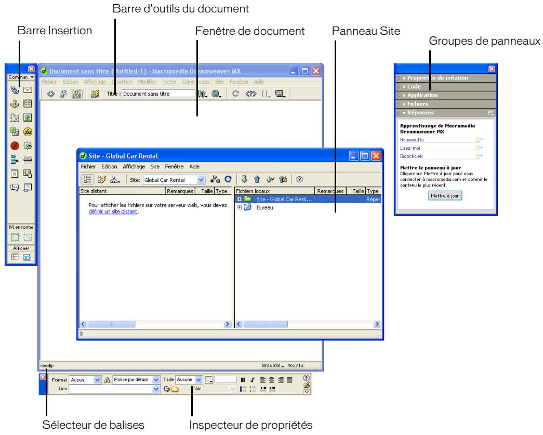
Task: Insert a Horizontal Rule
Action: [28, 160]
